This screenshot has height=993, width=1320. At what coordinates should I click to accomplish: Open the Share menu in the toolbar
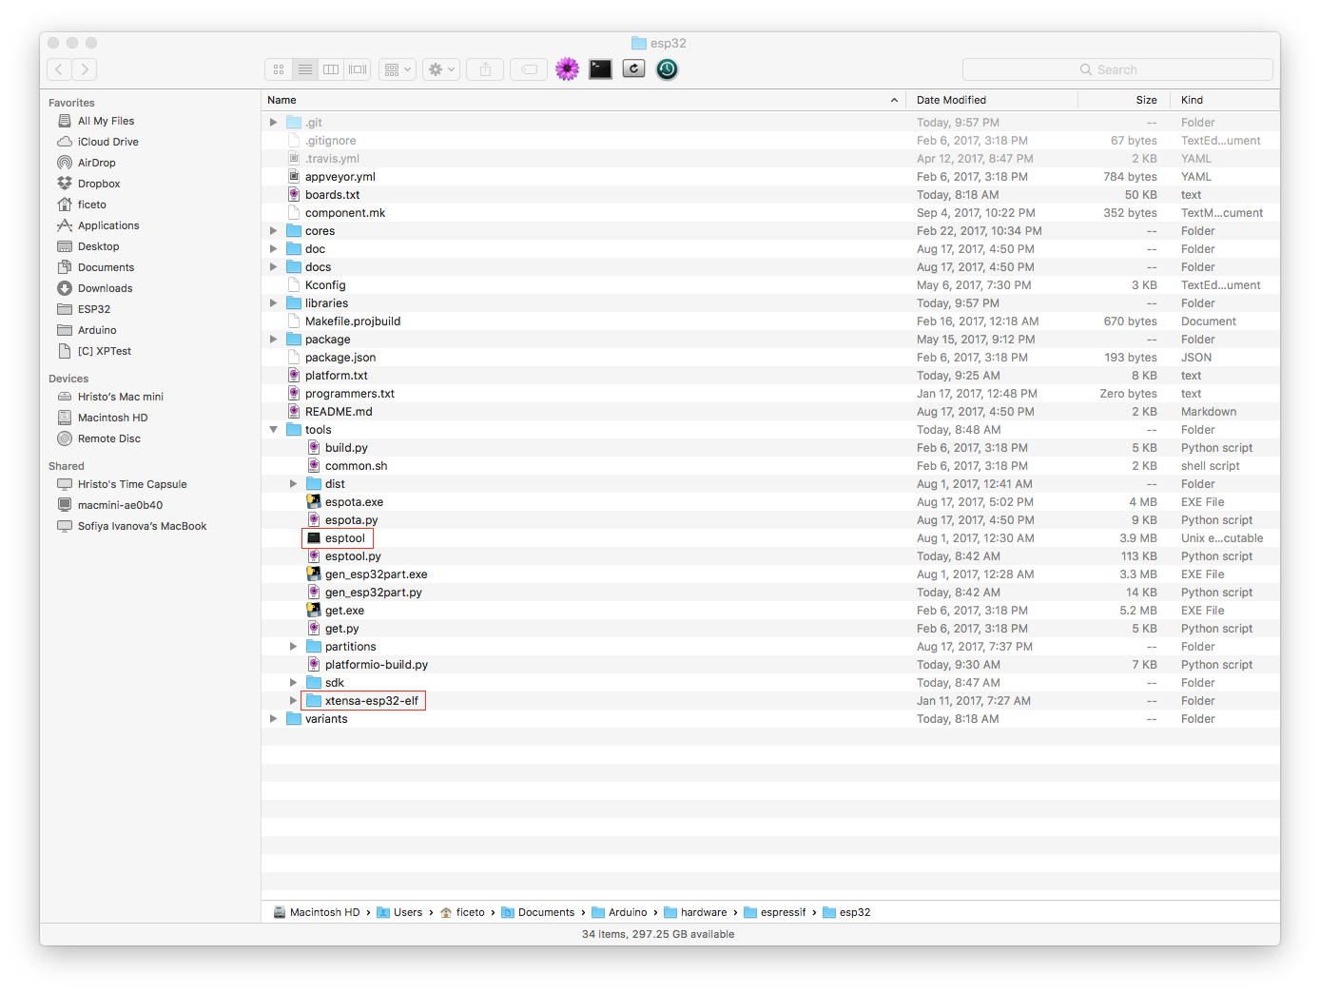click(485, 68)
